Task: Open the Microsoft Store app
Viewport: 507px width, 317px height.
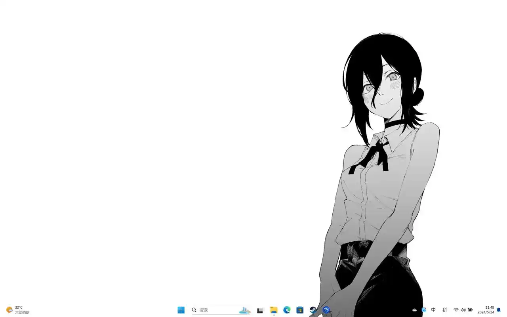Action: pyautogui.click(x=300, y=310)
